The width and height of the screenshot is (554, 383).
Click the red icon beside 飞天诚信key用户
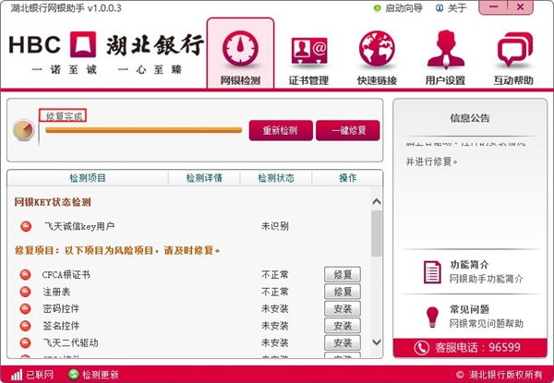pyautogui.click(x=26, y=226)
